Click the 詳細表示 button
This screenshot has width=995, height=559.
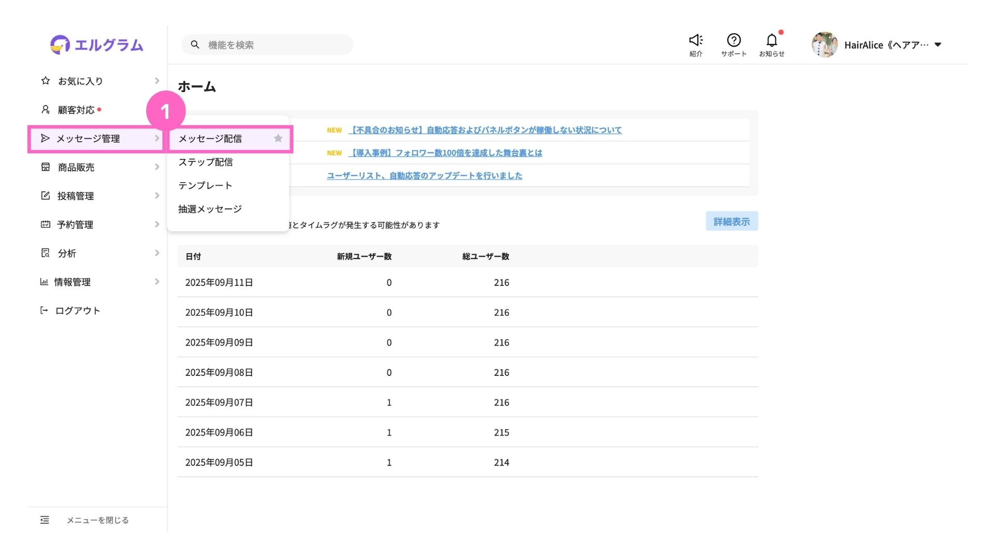(x=731, y=222)
